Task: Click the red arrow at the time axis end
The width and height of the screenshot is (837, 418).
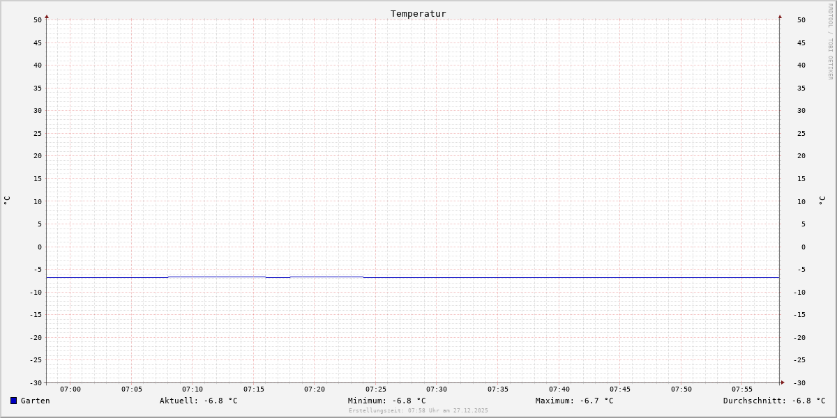Action: tap(783, 382)
